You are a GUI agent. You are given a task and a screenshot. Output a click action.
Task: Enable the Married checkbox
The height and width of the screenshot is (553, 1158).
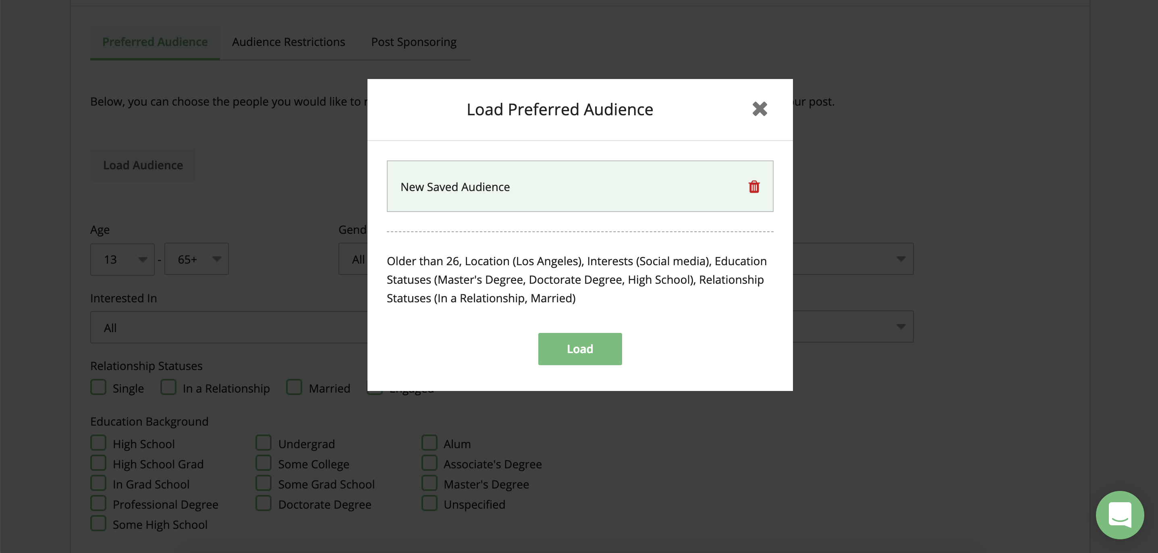pos(294,387)
